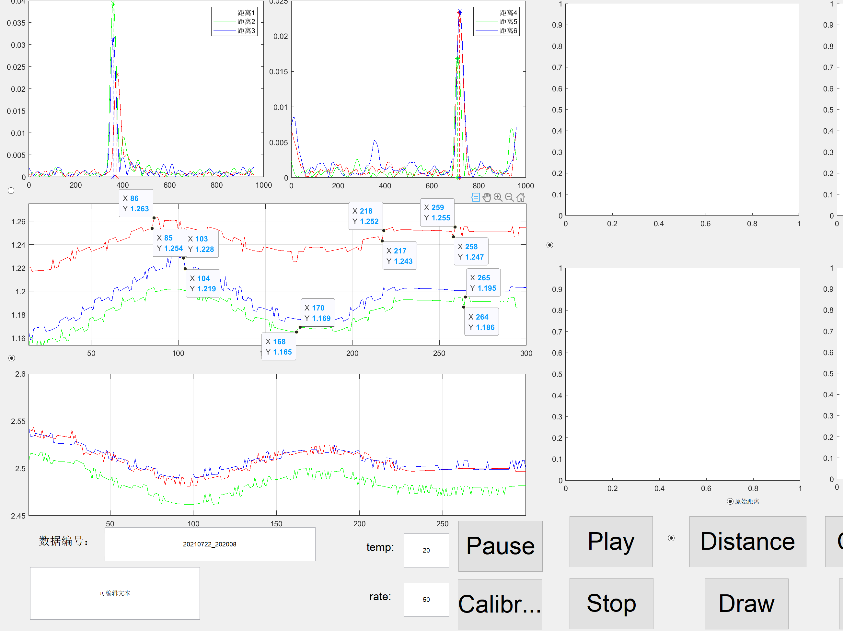Viewport: 843px width, 631px height.
Task: Select the 原始距离 radio button
Action: (730, 501)
